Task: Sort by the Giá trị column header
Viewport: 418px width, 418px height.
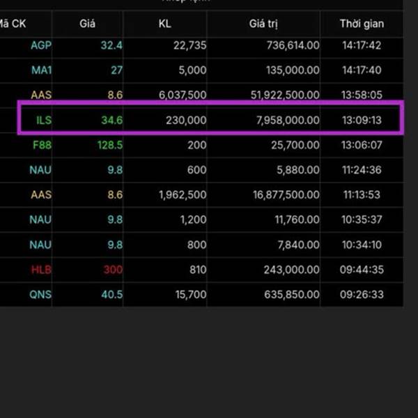Action: tap(263, 24)
